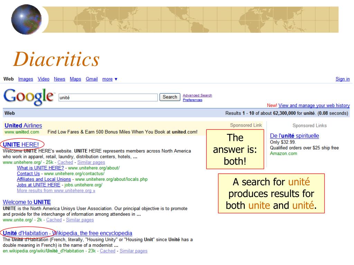Click the 'Sponsored Links' heading at right

pyautogui.click(x=309, y=126)
